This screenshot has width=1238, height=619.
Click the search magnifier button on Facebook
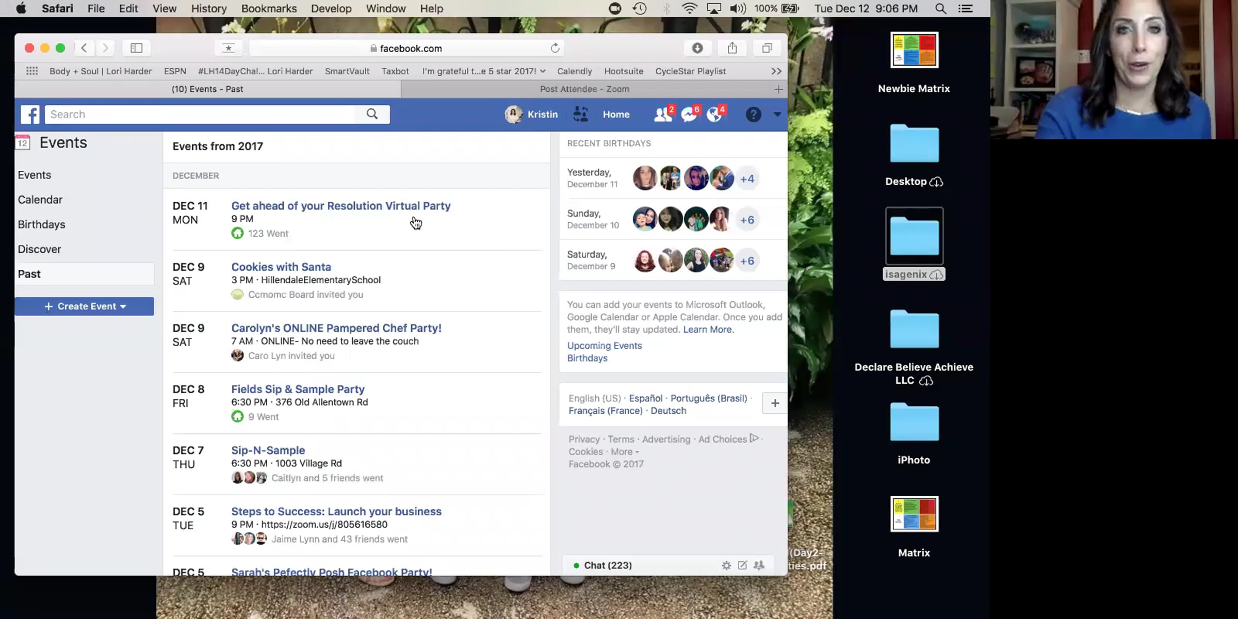(x=372, y=115)
